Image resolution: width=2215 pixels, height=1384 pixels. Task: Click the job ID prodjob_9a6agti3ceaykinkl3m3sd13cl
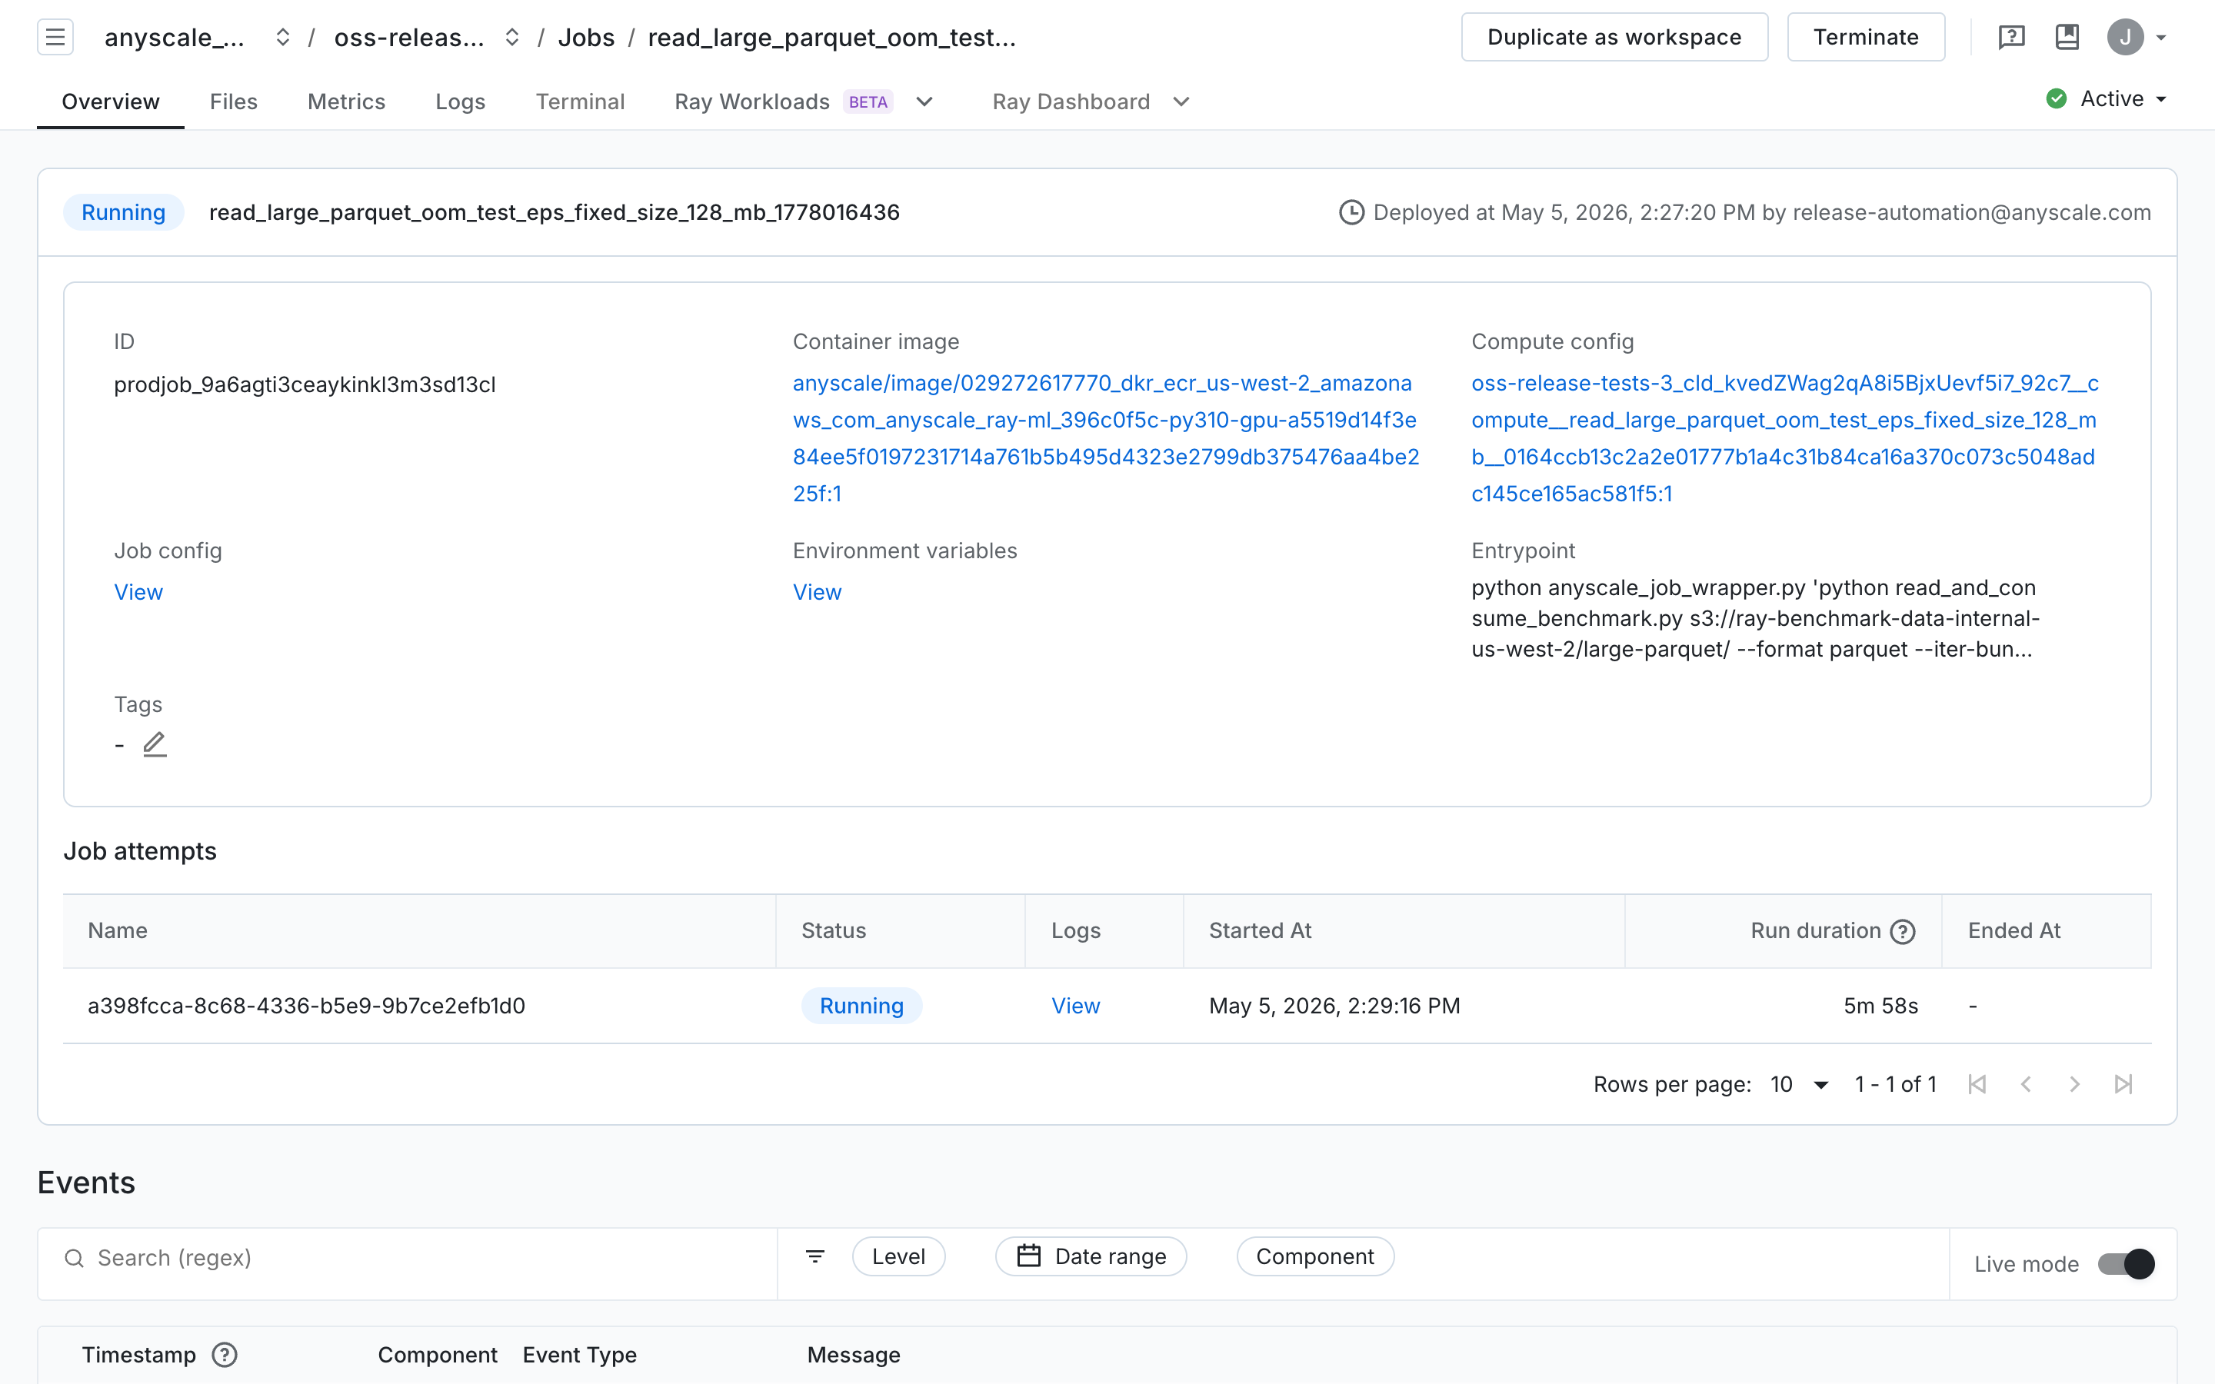(305, 384)
